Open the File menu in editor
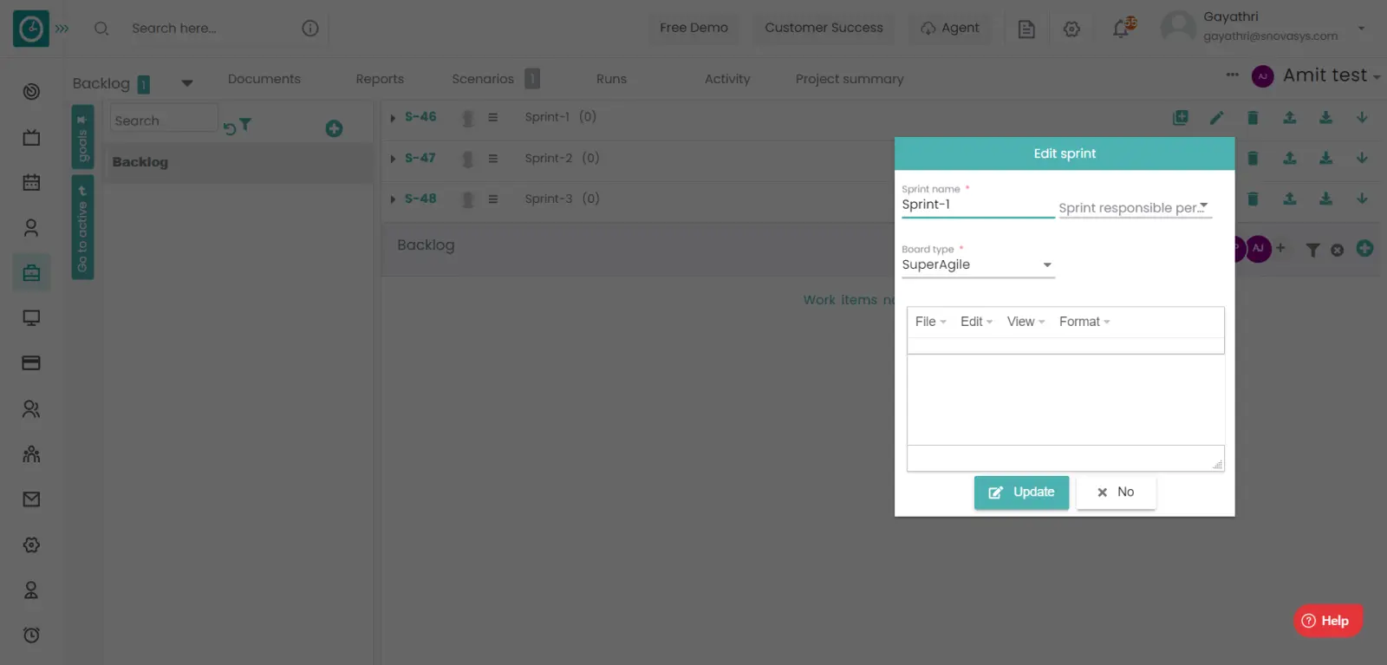The height and width of the screenshot is (665, 1387). click(930, 322)
